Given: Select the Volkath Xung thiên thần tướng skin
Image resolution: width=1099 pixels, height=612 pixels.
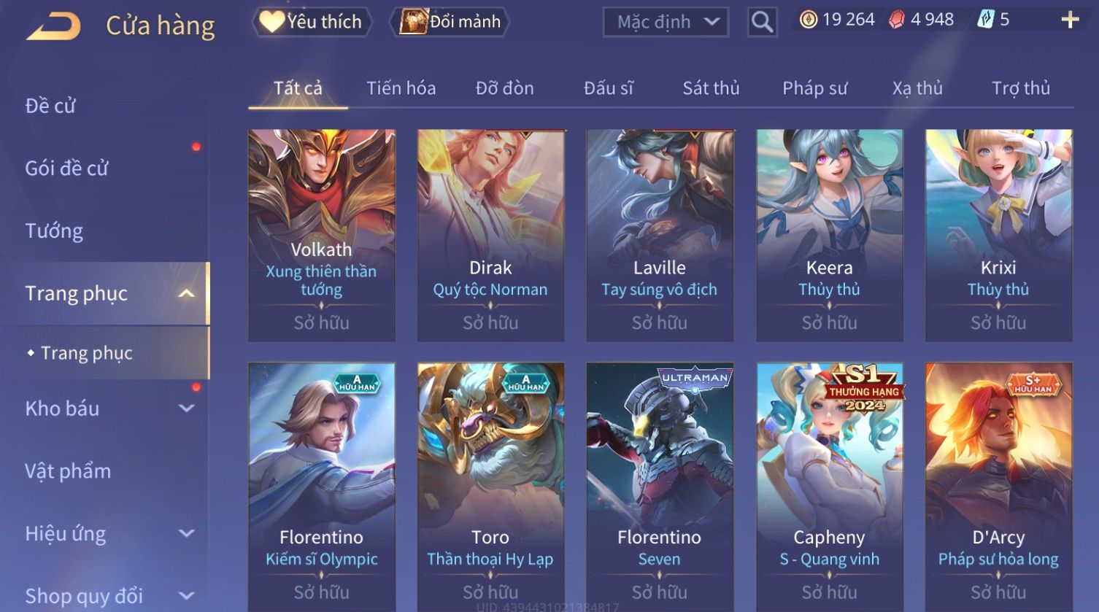Looking at the screenshot, I should coord(322,236).
